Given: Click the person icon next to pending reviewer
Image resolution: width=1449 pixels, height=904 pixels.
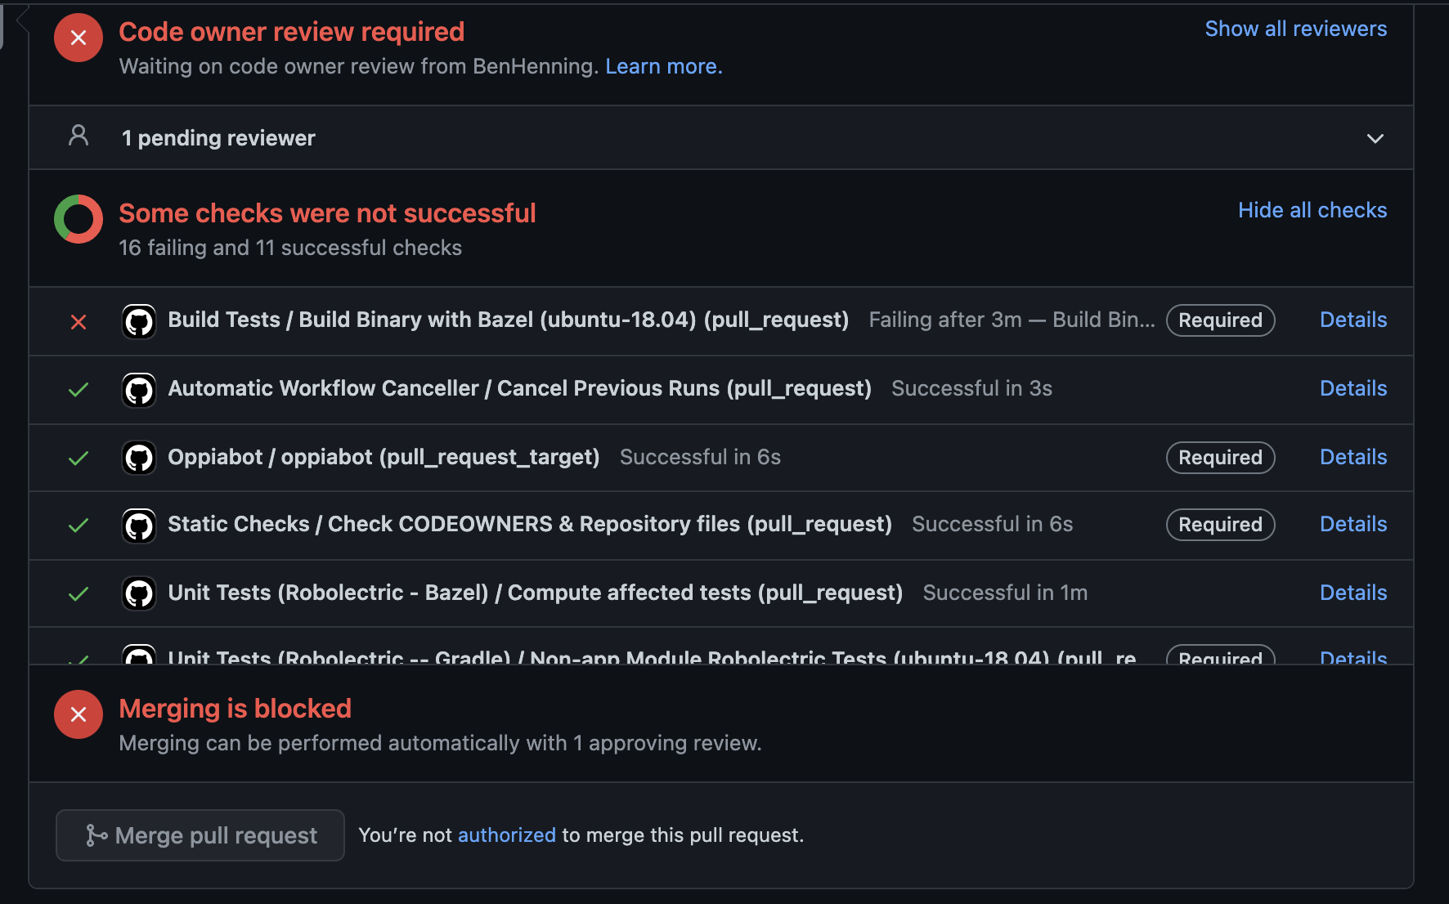Looking at the screenshot, I should pos(79,136).
